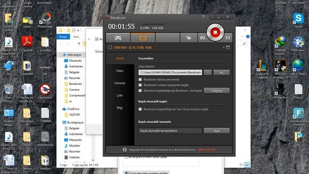This screenshot has width=309, height=174.
Task: Pause the recording in Bandicam
Action: (x=228, y=38)
